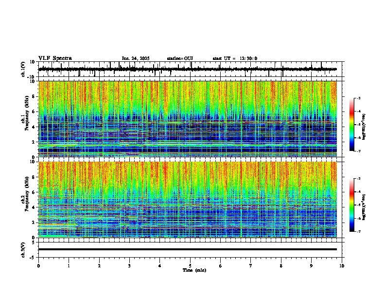Click the -7 value on ch.2 colorbar

point(358,232)
